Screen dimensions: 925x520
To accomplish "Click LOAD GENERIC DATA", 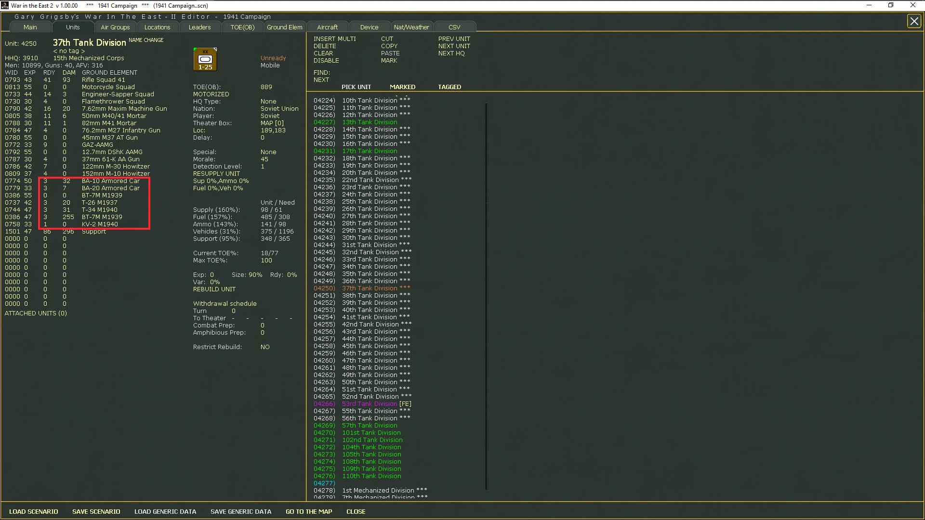I will [165, 512].
